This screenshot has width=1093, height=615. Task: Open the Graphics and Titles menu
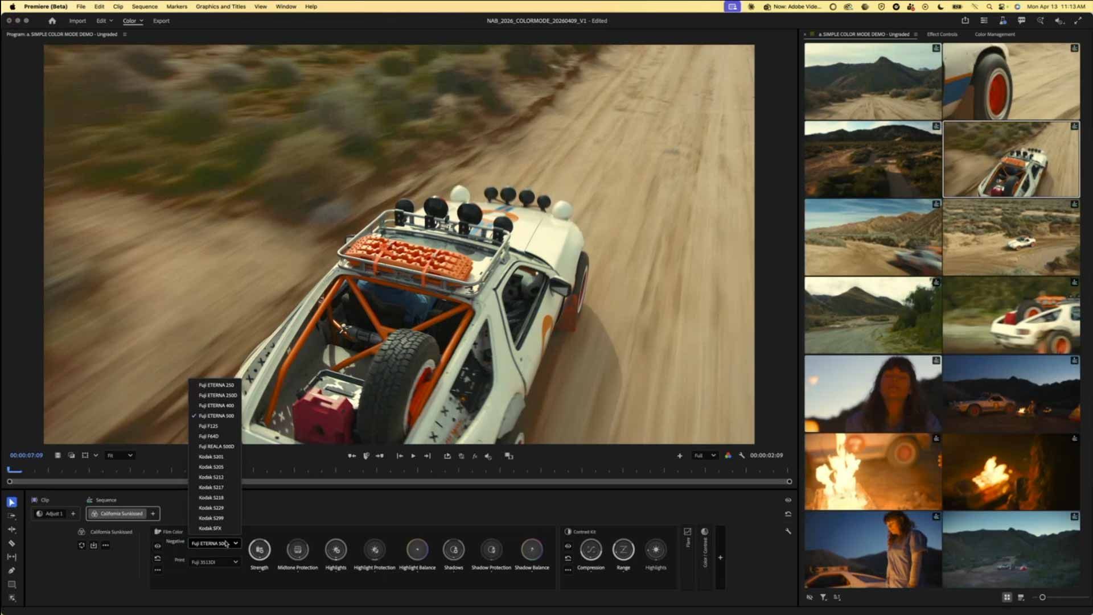point(220,6)
